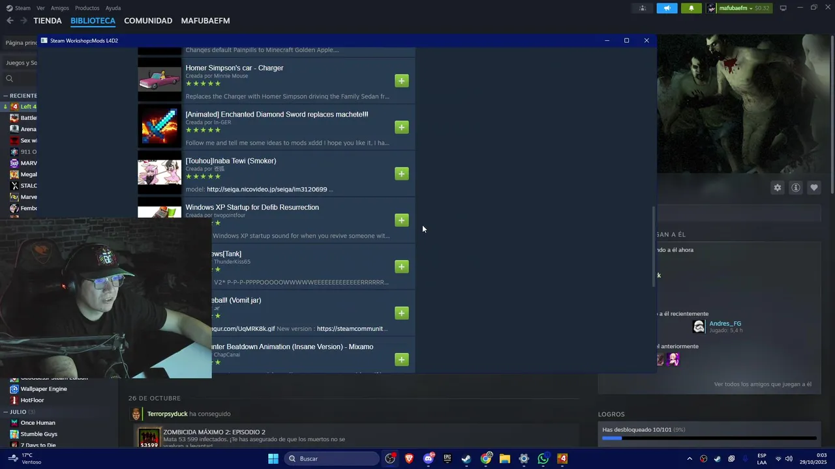Select Once Human in library list

38,423
